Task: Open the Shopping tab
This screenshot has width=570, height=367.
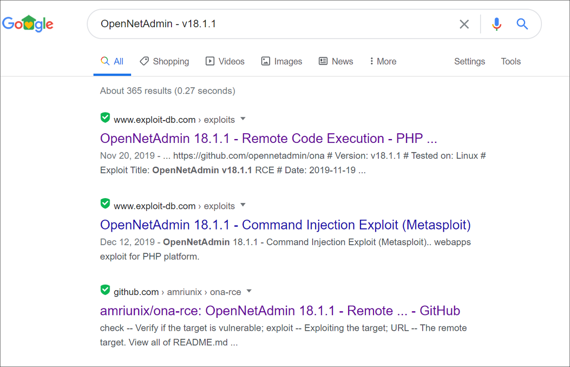Action: [x=165, y=61]
